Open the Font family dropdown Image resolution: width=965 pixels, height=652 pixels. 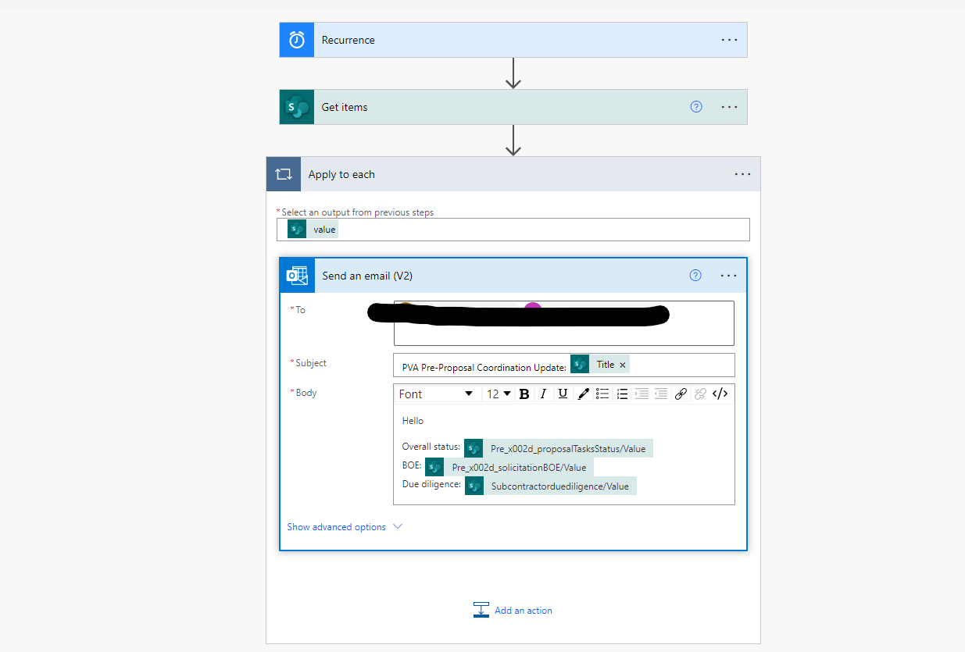[438, 394]
